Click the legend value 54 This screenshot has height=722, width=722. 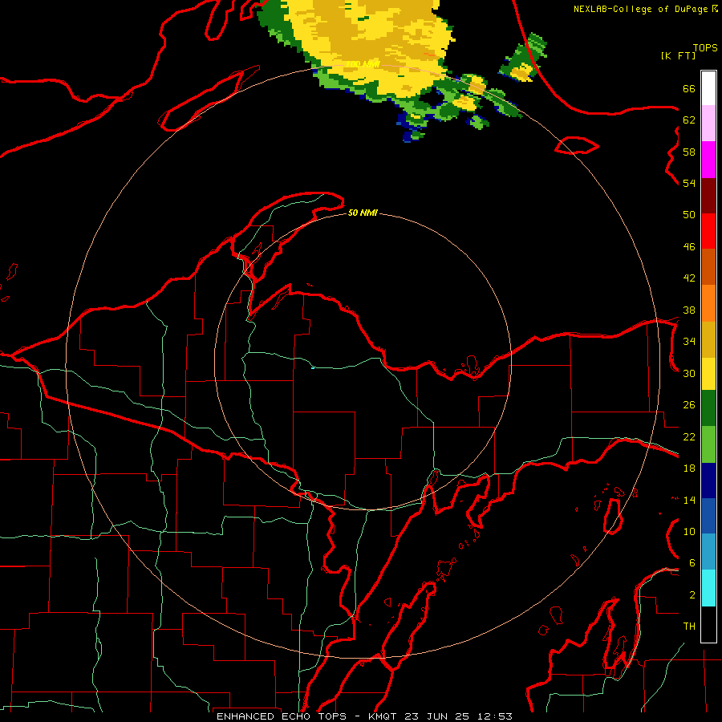(689, 183)
